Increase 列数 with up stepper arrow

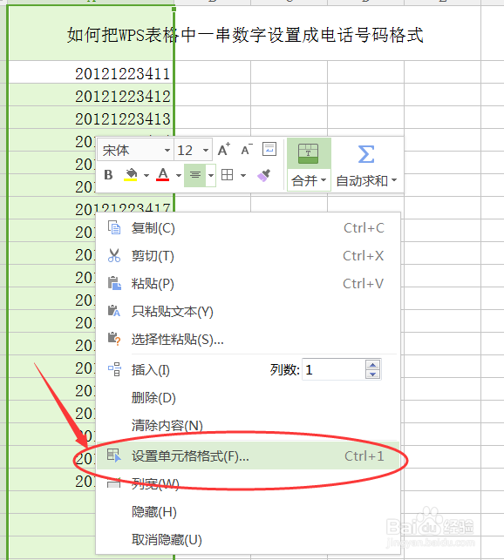pyautogui.click(x=372, y=365)
